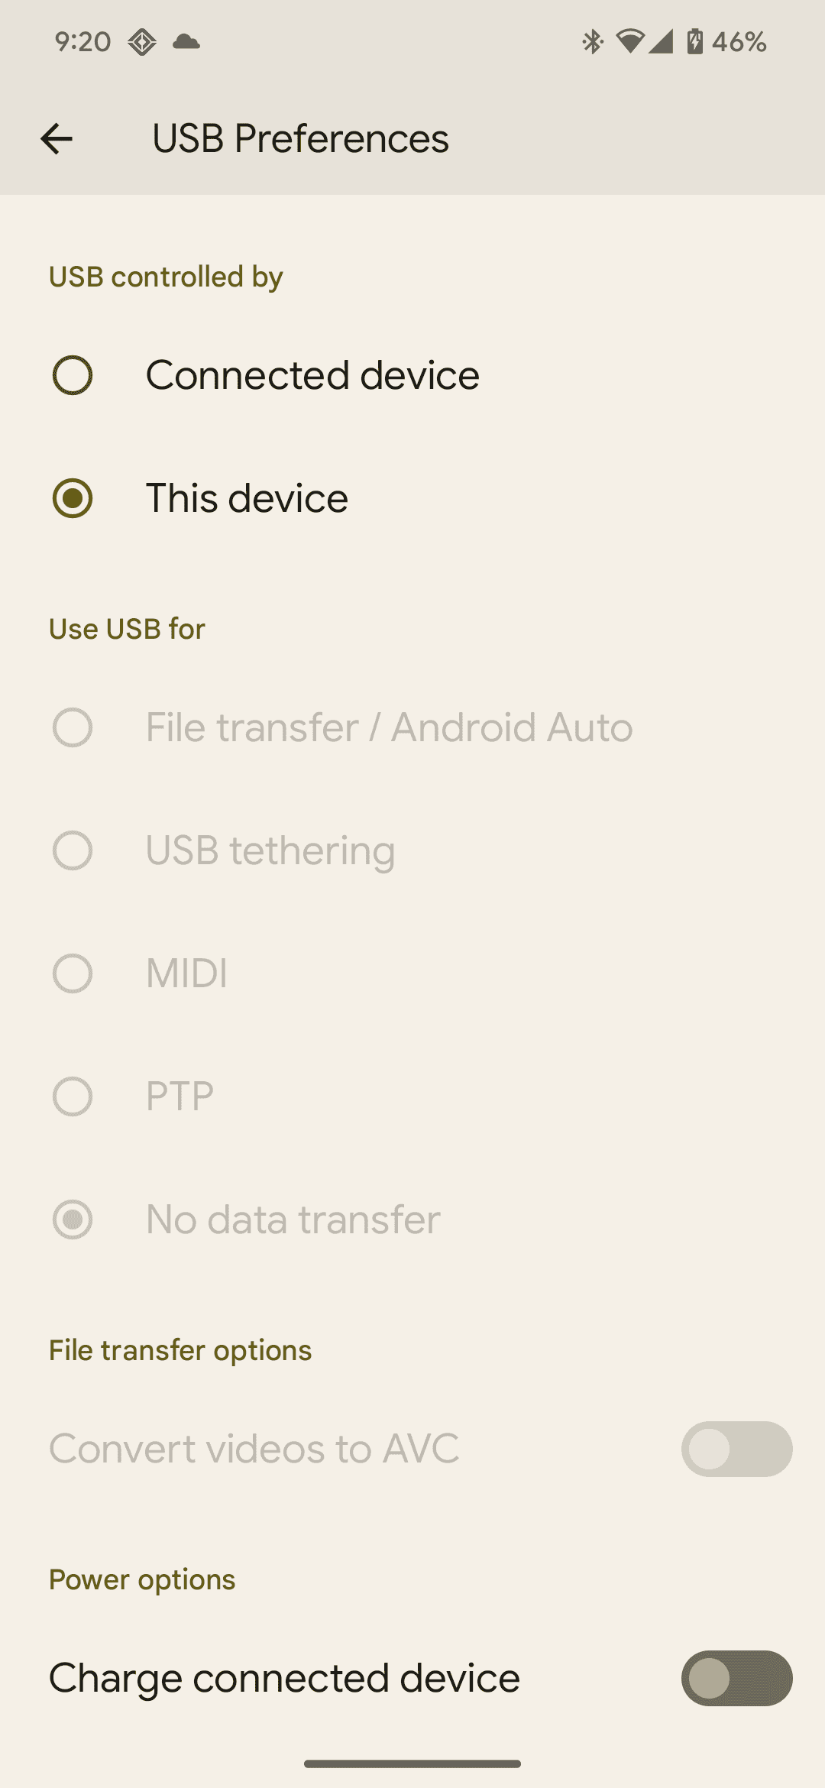Choose USB tethering option
825x1788 pixels.
pos(412,850)
